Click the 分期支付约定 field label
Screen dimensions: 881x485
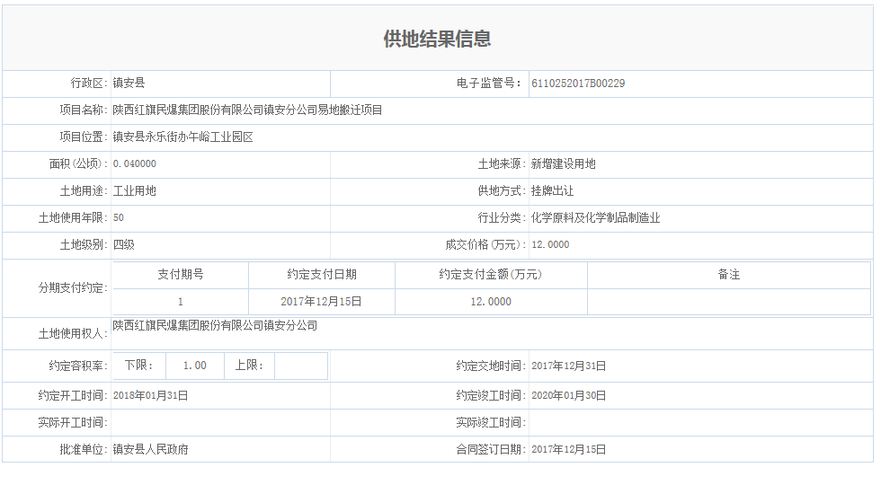[x=73, y=288]
